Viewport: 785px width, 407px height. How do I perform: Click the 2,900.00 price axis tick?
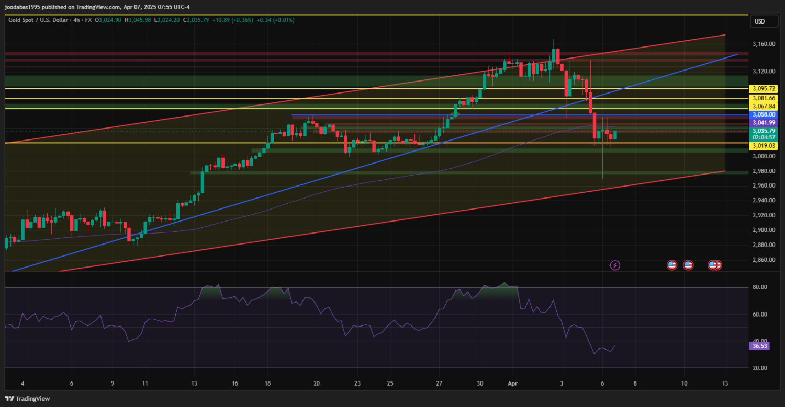764,230
